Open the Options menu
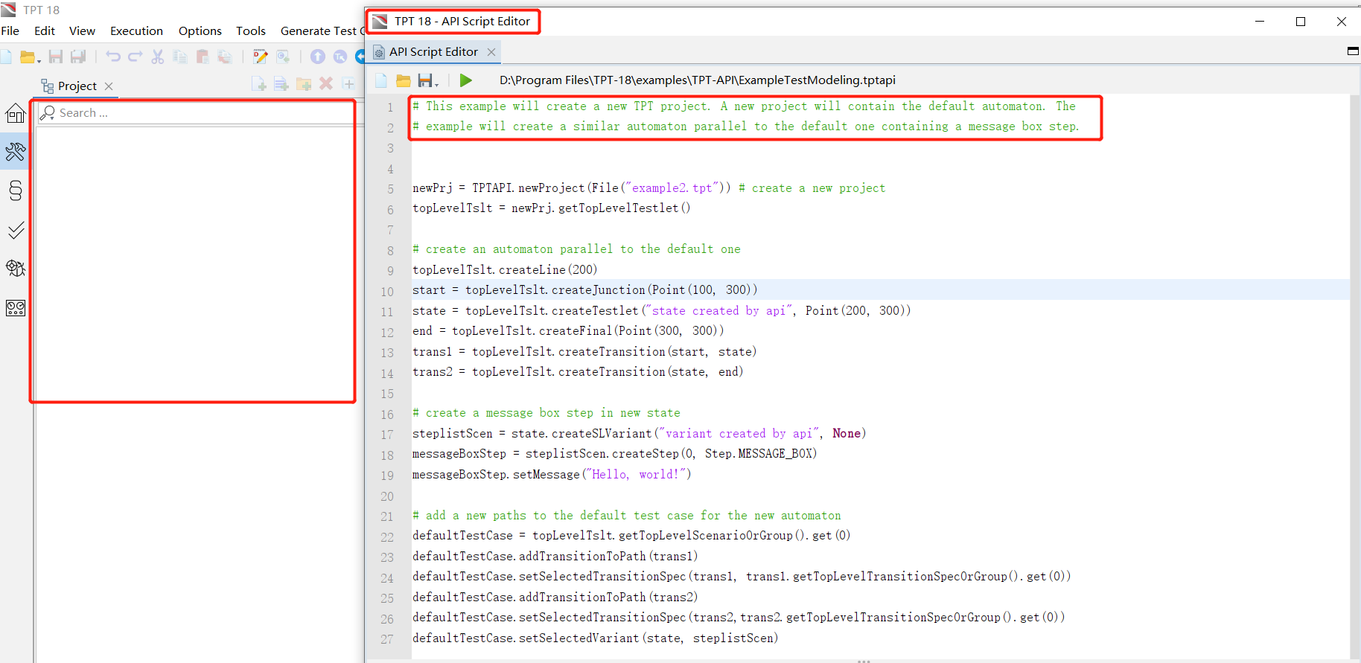This screenshot has width=1361, height=663. (x=200, y=31)
